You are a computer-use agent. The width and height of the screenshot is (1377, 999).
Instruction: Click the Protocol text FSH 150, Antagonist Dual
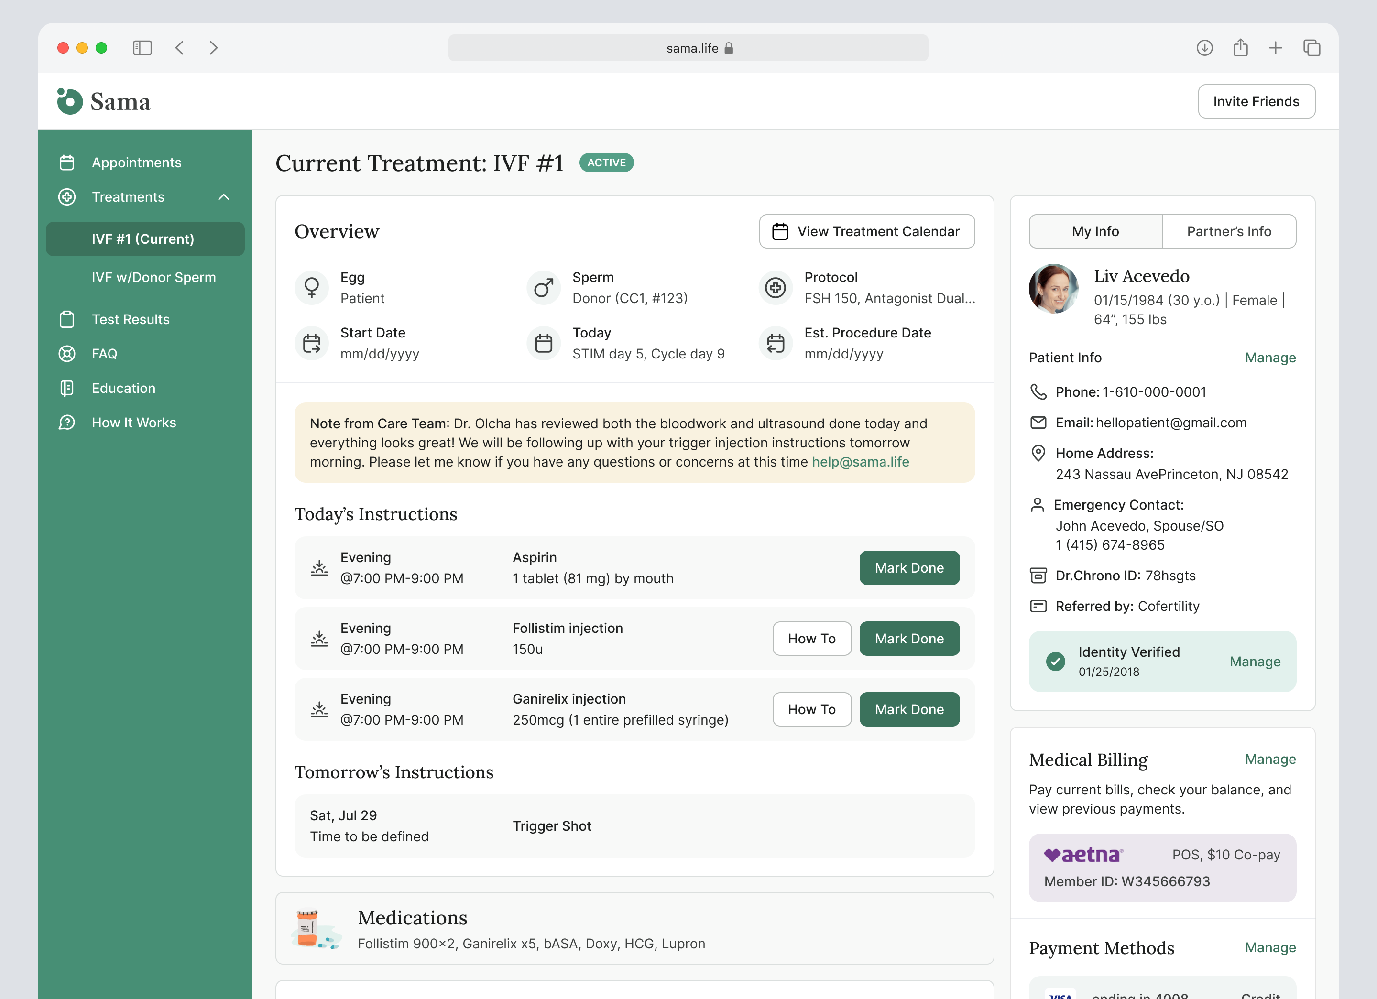coord(889,299)
